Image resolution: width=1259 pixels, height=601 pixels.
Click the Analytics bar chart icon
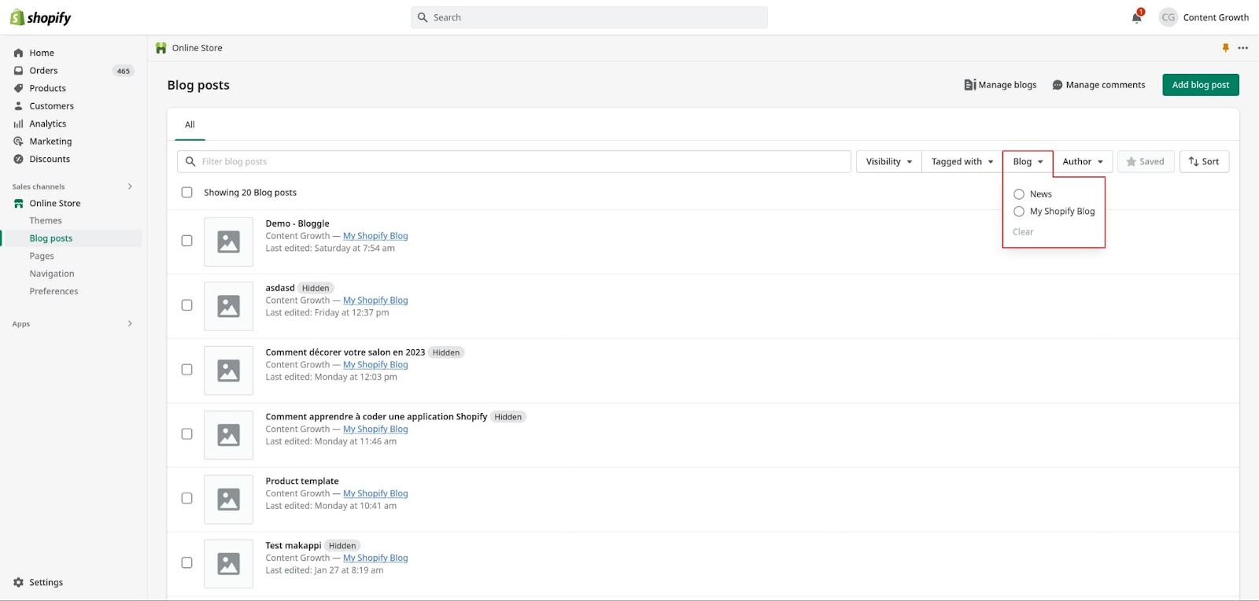tap(18, 124)
